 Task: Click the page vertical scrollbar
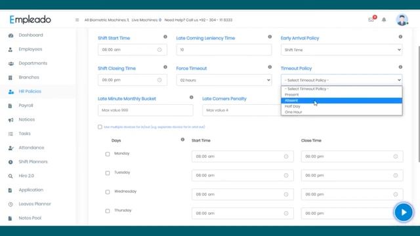coord(419,104)
